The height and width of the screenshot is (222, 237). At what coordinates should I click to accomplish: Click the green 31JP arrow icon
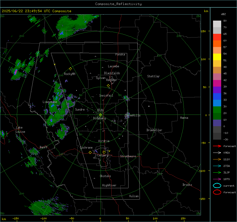[x=217, y=172]
